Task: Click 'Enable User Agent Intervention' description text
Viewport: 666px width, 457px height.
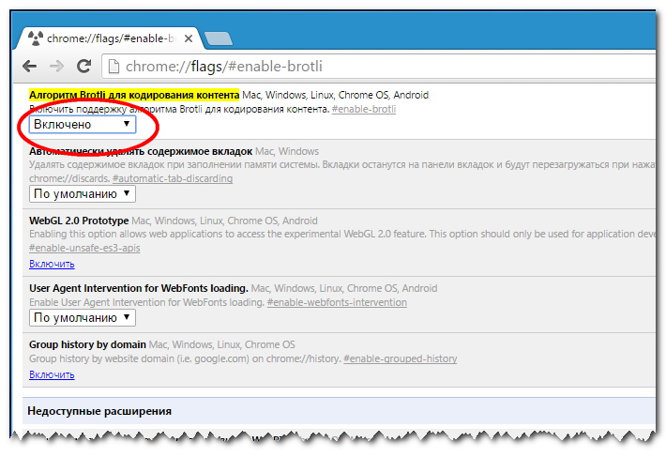Action: click(147, 302)
